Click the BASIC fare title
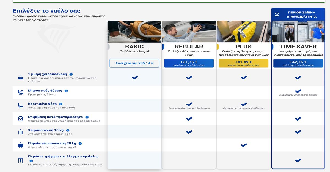The width and height of the screenshot is (330, 172). [134, 47]
